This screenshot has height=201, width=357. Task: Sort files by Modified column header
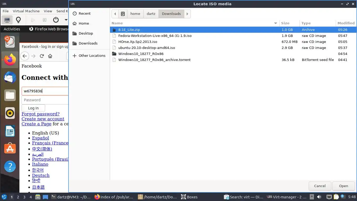click(x=346, y=23)
